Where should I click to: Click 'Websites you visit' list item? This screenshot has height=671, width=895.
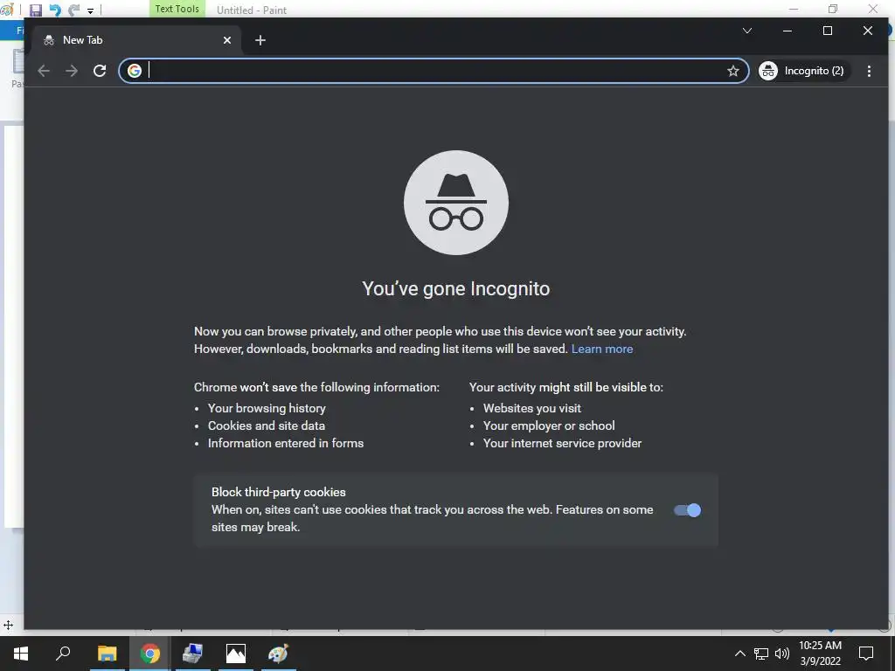click(532, 409)
